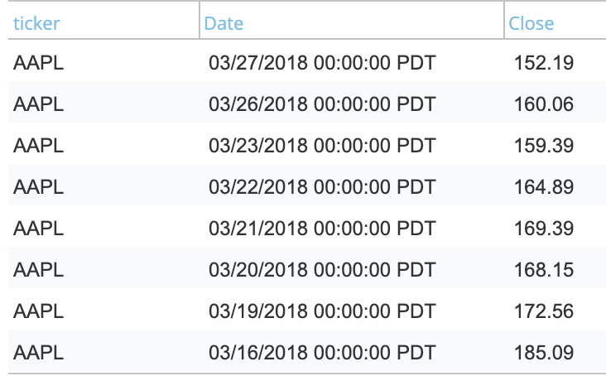
Task: Sort by the Date column header
Action: click(224, 23)
